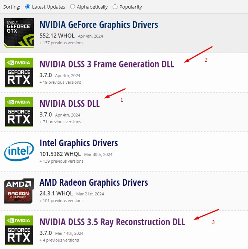Click the 101.5382 WHQL version text

pos(60,154)
